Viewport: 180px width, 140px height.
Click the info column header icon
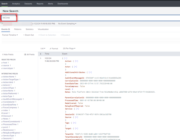click(x=41, y=54)
